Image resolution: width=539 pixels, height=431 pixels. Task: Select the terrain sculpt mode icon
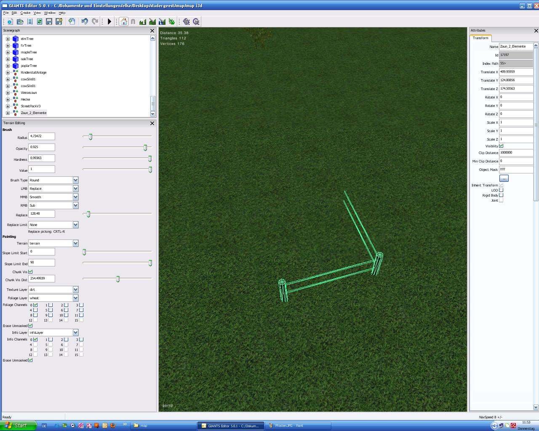pos(143,21)
